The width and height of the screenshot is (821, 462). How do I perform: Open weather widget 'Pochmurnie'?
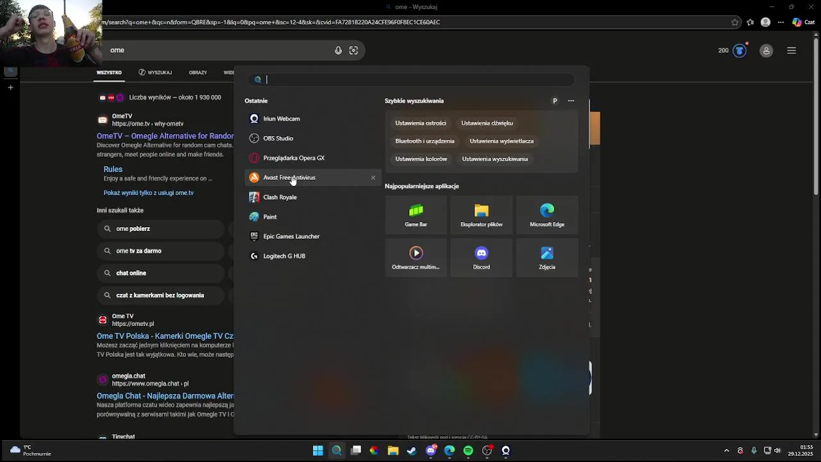[30, 450]
